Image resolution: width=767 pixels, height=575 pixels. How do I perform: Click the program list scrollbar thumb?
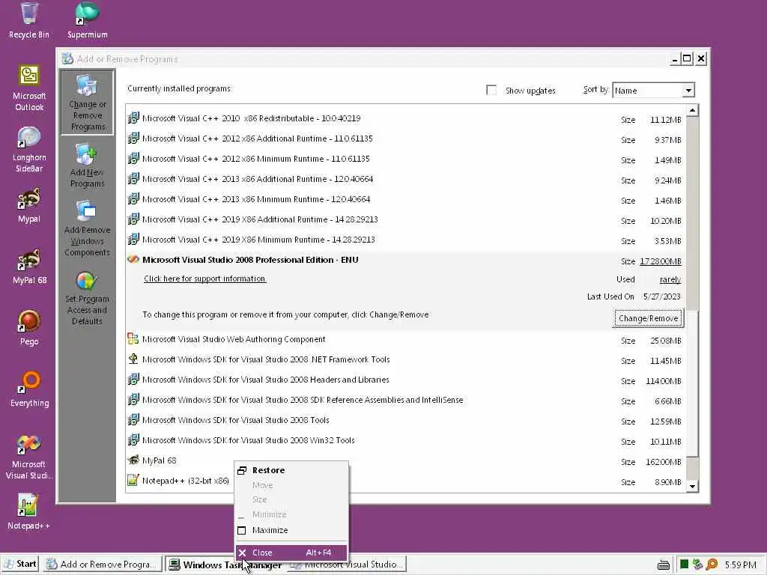point(692,383)
